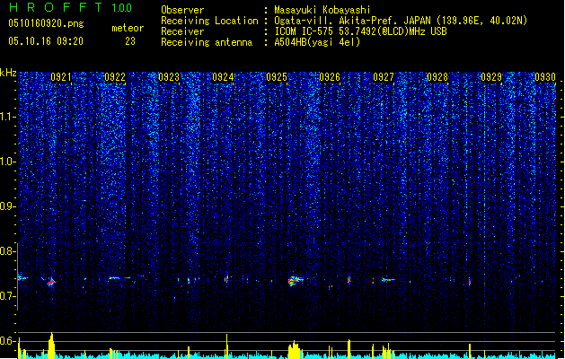Click the 0.6 kHz axis label
Image resolution: width=565 pixels, height=359 pixels.
point(7,341)
